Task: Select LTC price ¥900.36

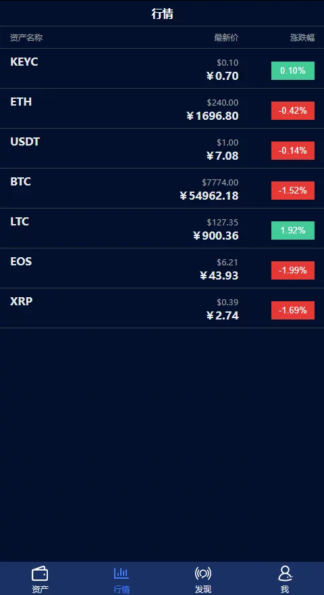Action: (x=216, y=236)
